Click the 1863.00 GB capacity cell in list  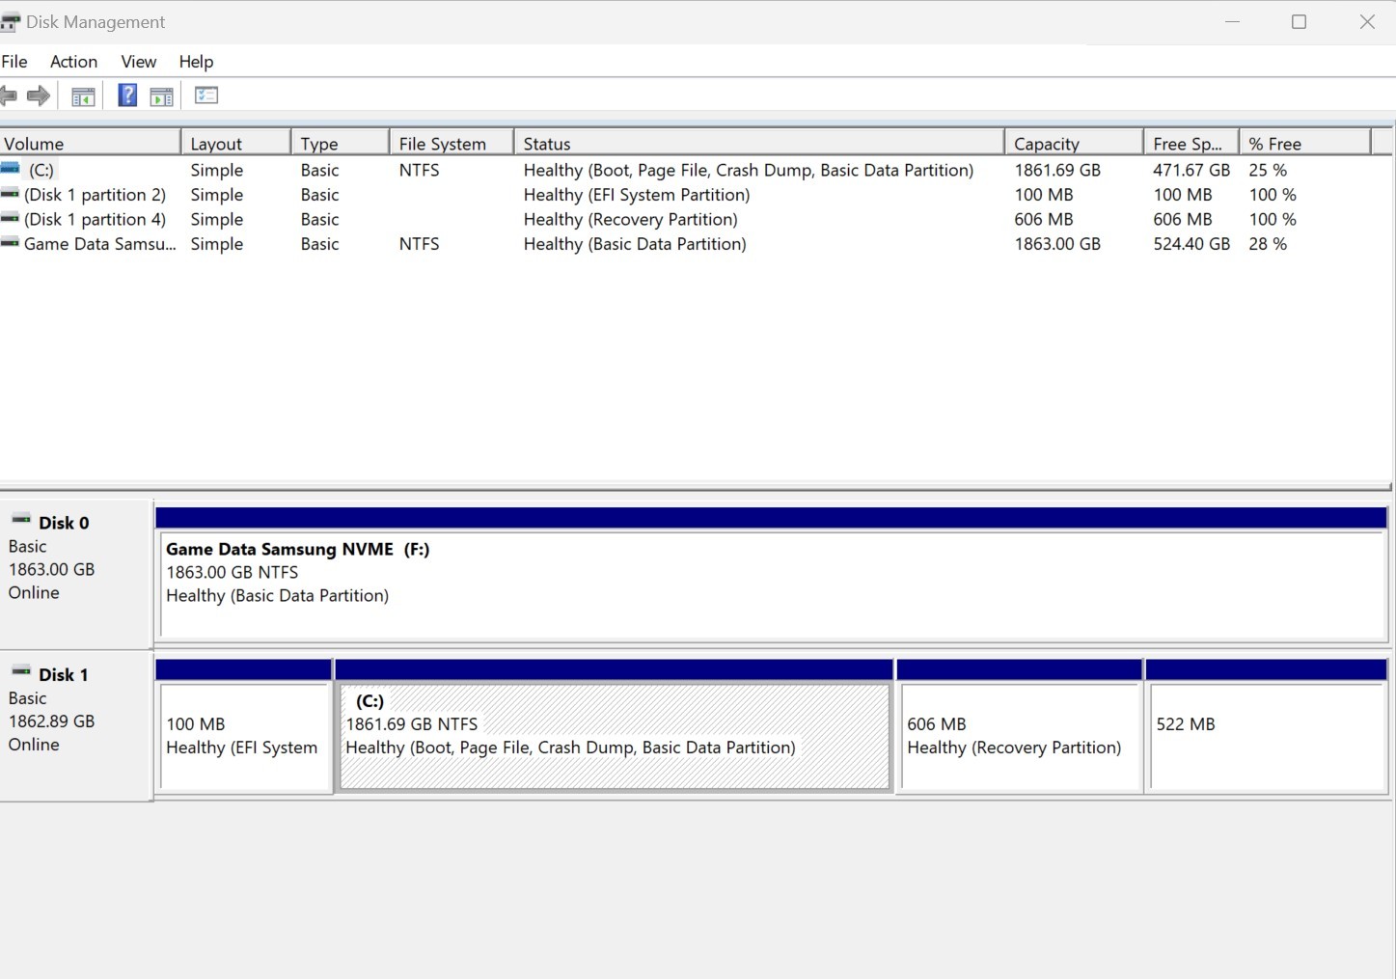(1057, 244)
